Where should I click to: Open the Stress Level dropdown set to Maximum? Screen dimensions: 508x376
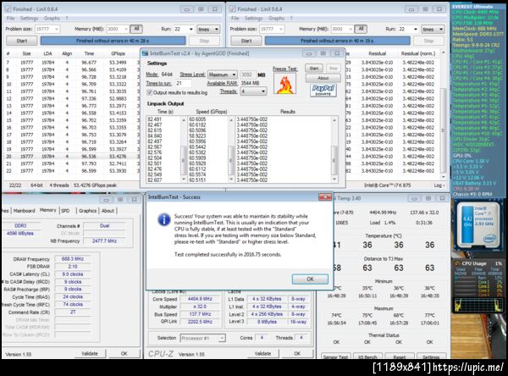point(222,75)
